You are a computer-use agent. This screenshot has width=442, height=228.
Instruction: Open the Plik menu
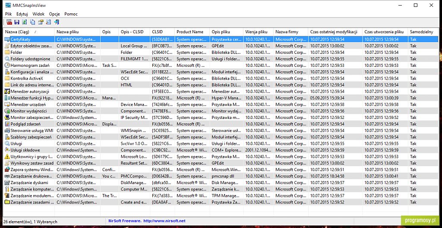coord(9,14)
